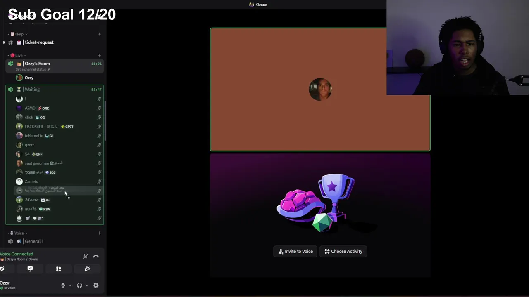Screen dimensions: 529x297
Task: Join the Waiting voice channel
Action: coord(55,90)
